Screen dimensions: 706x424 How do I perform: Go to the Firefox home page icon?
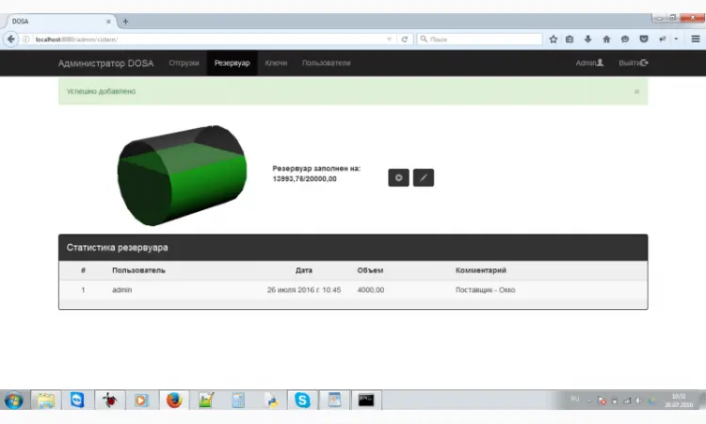[x=606, y=40]
